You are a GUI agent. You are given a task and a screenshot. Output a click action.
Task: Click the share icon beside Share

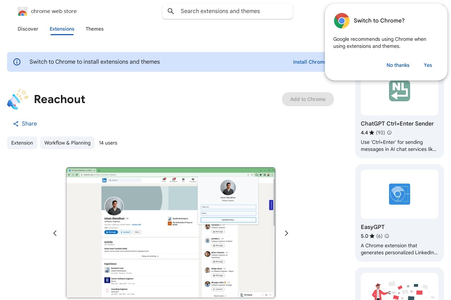pyautogui.click(x=16, y=124)
